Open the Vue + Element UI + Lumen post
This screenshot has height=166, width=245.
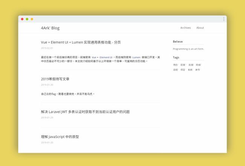(81, 42)
